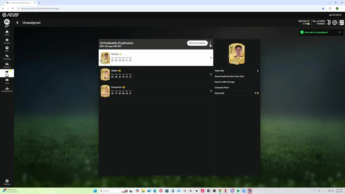
Task: Expand the Player Bio chevron
Action: click(258, 71)
